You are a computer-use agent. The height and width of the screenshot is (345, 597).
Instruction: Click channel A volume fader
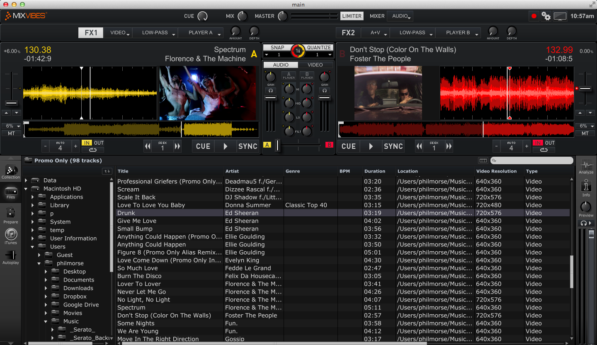click(x=271, y=98)
